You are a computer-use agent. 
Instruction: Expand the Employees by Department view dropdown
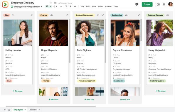click(x=41, y=7)
